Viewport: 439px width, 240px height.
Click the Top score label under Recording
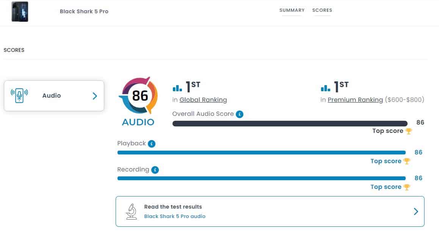coord(386,187)
